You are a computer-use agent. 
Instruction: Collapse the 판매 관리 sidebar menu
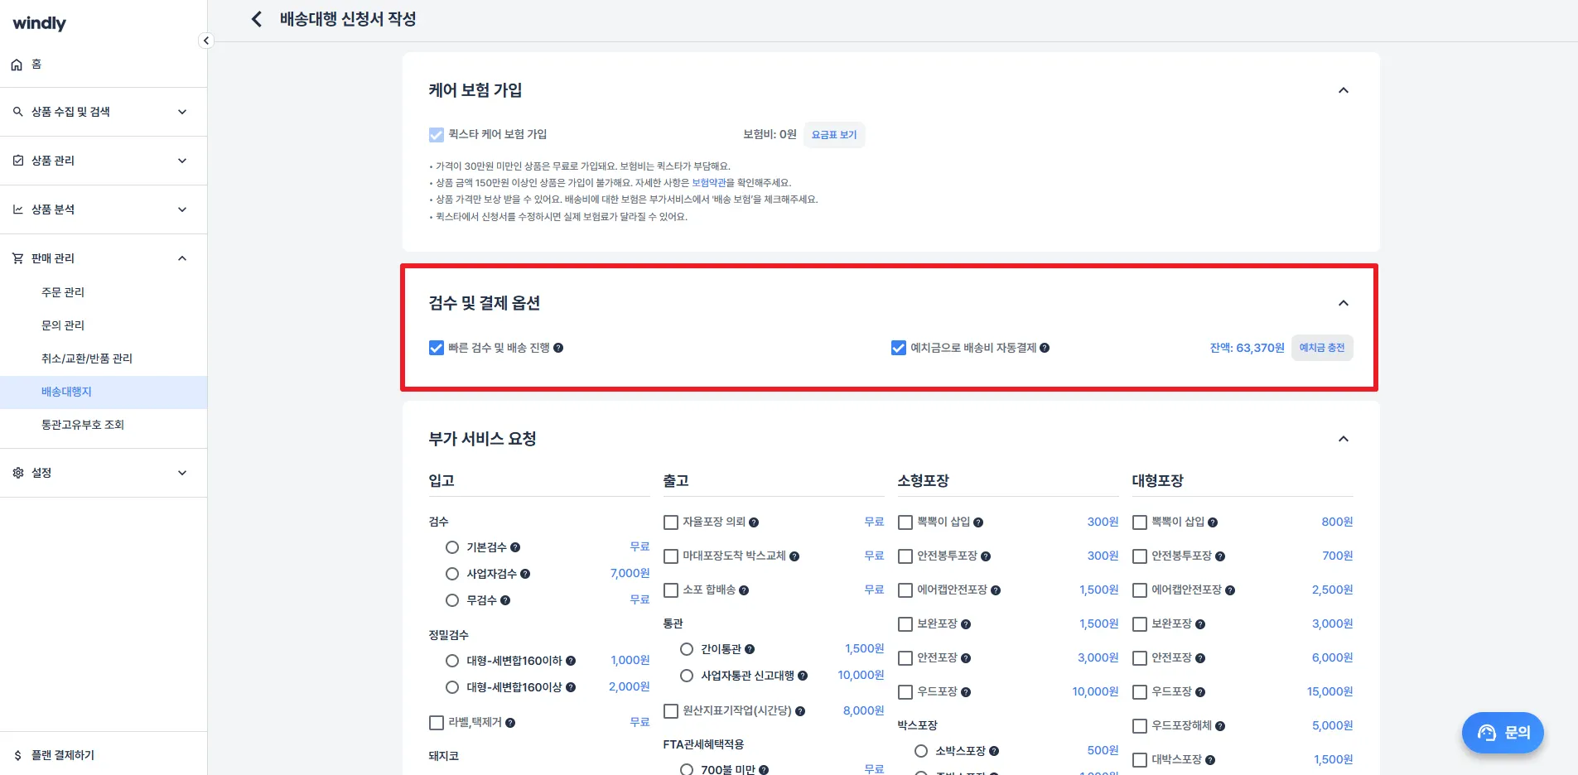pyautogui.click(x=104, y=258)
